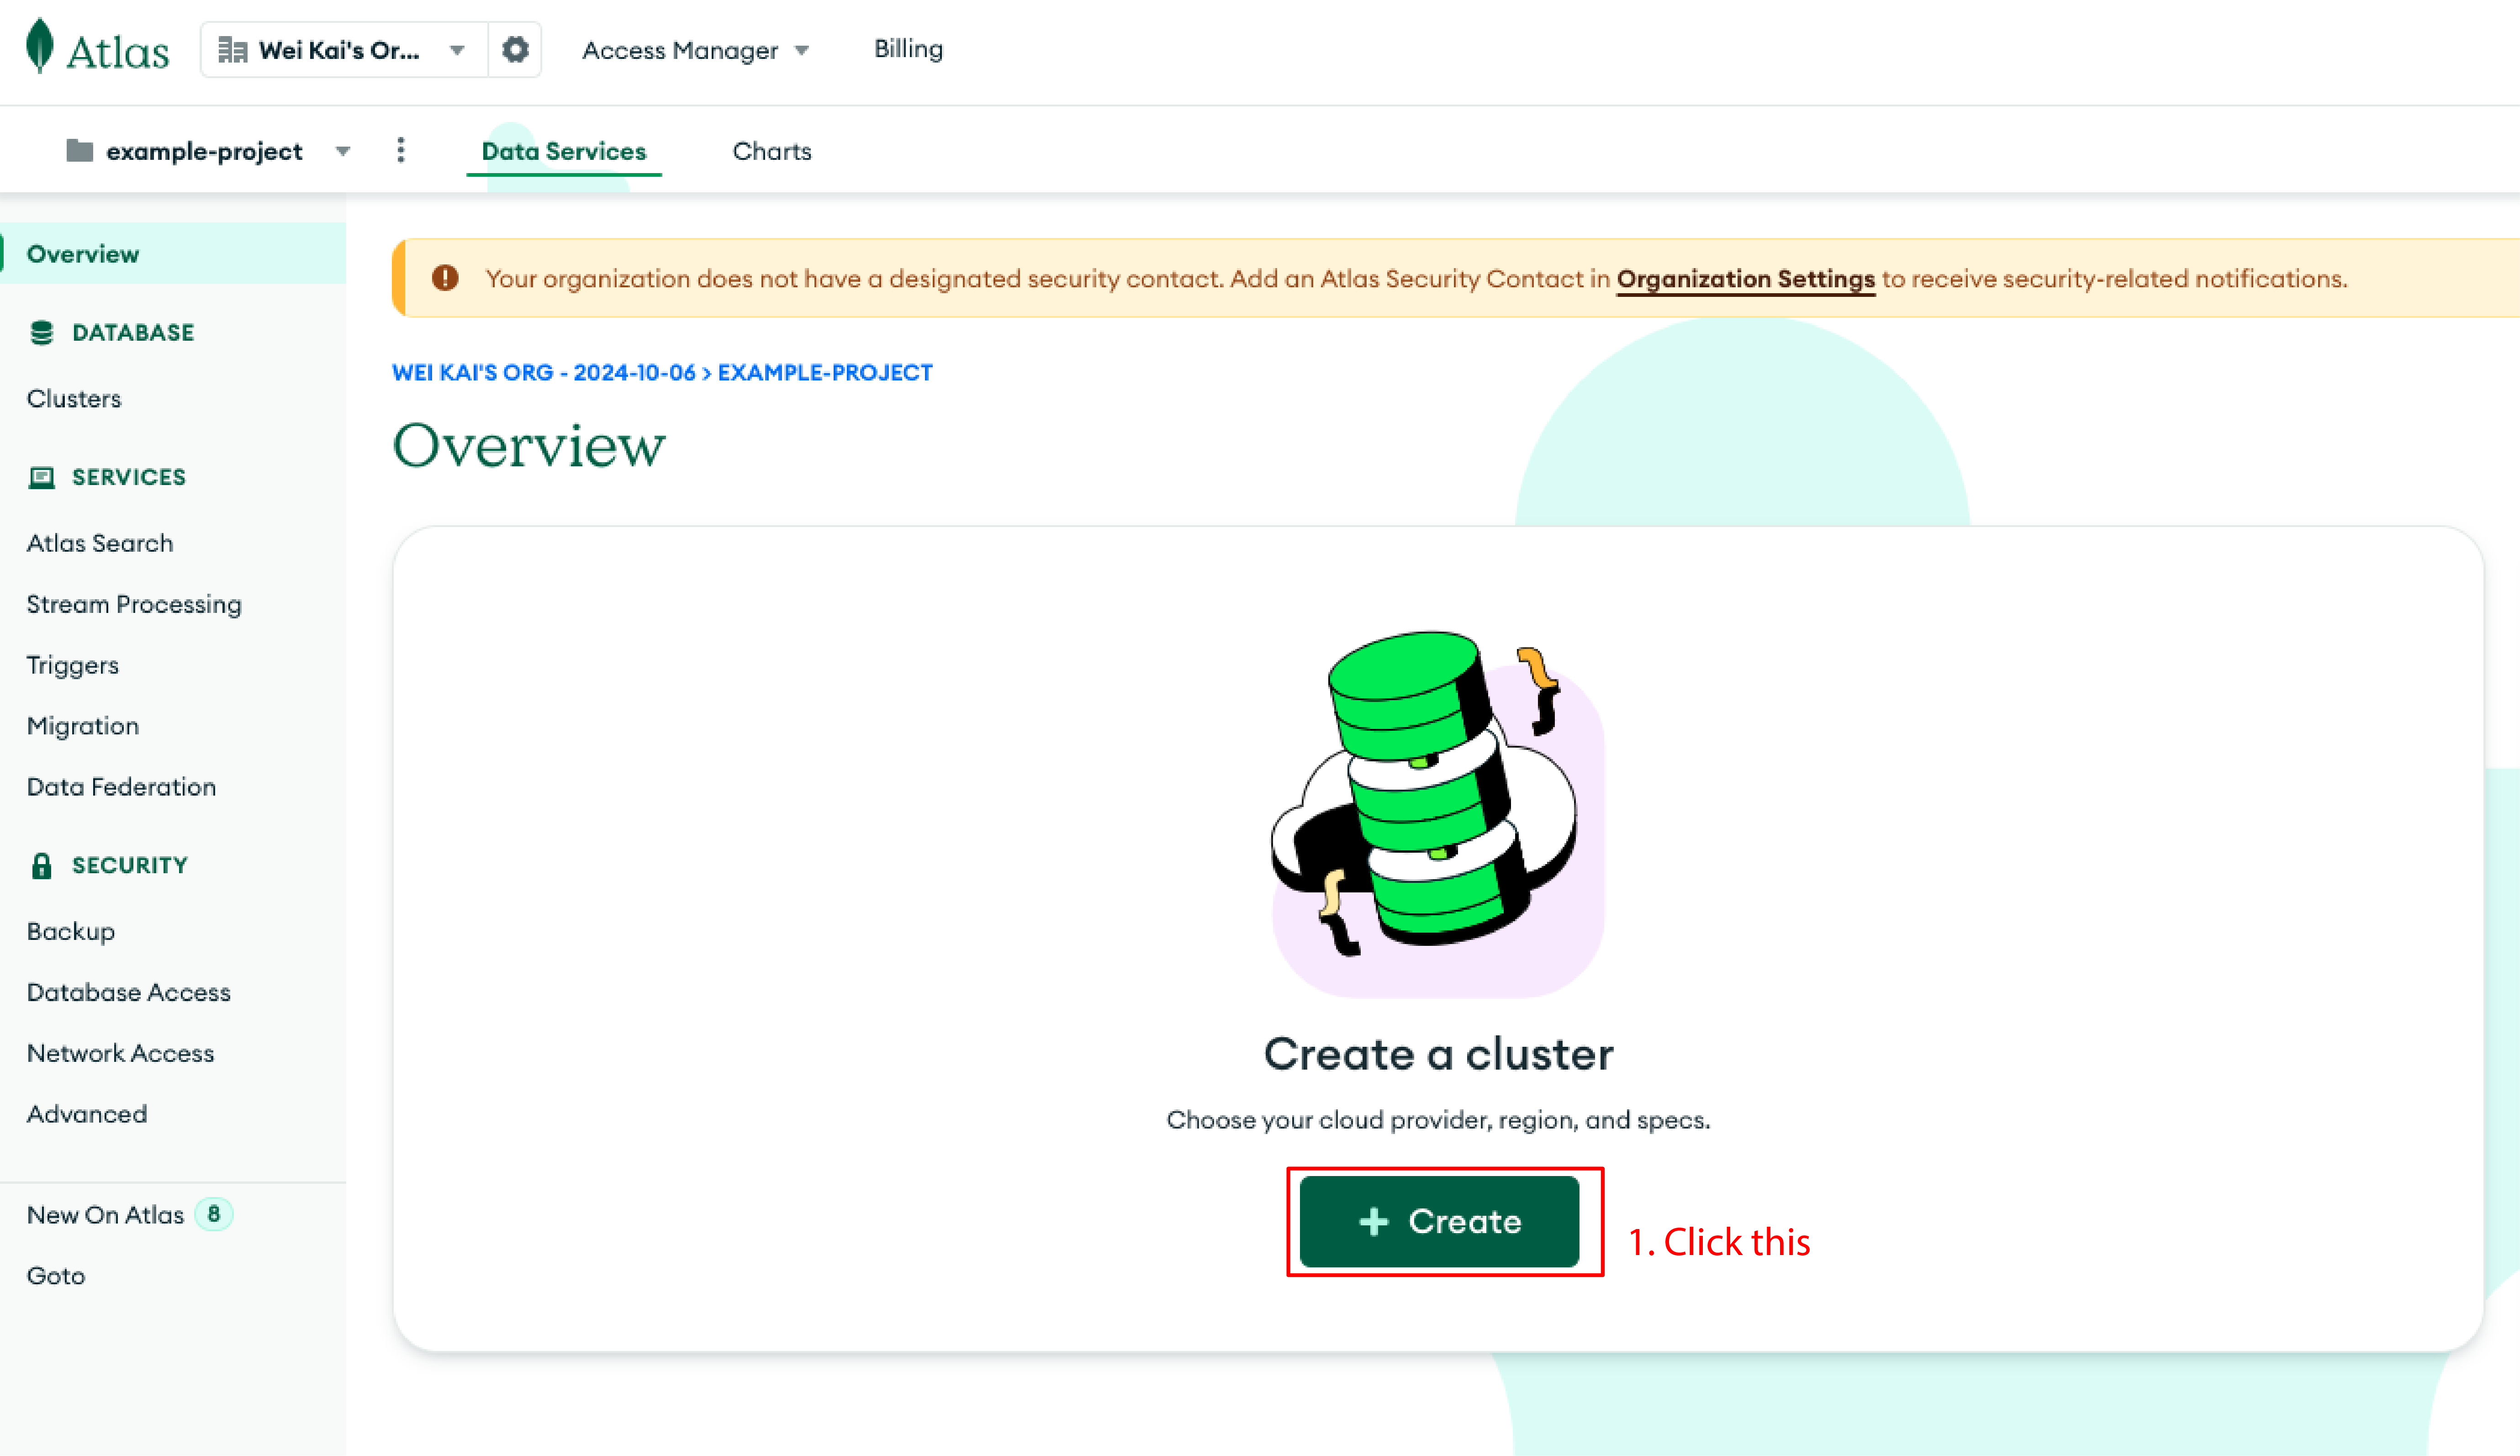The image size is (2520, 1456).
Task: Open Atlas Search in the sidebar
Action: coord(100,543)
